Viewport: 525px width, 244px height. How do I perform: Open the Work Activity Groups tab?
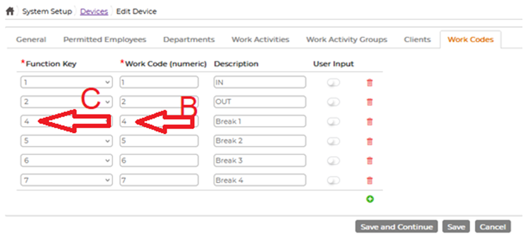346,40
